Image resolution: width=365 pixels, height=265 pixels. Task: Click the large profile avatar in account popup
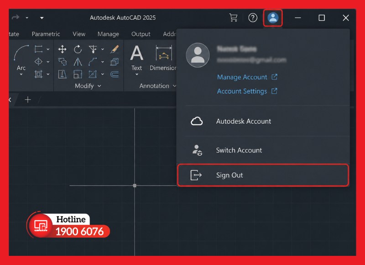[198, 55]
